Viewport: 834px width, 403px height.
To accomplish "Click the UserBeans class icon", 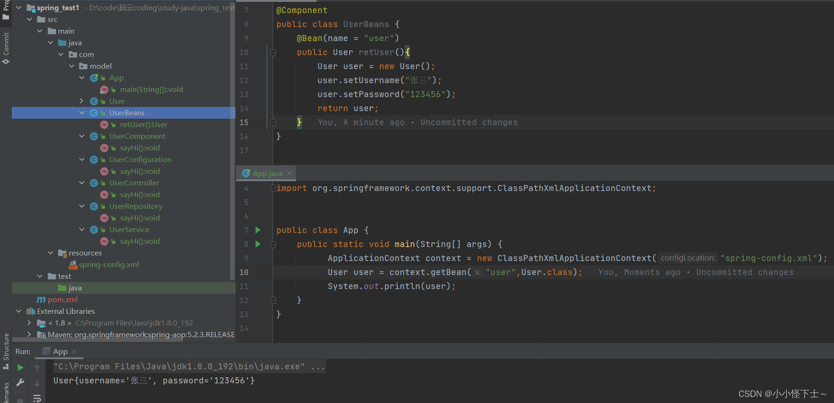I will coord(94,113).
